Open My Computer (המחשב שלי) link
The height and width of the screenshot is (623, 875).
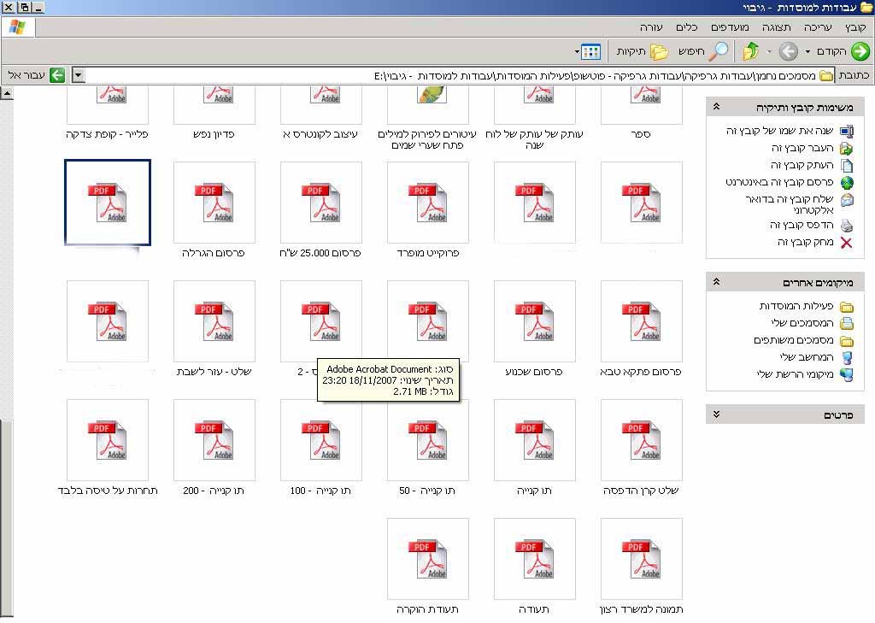[x=807, y=357]
